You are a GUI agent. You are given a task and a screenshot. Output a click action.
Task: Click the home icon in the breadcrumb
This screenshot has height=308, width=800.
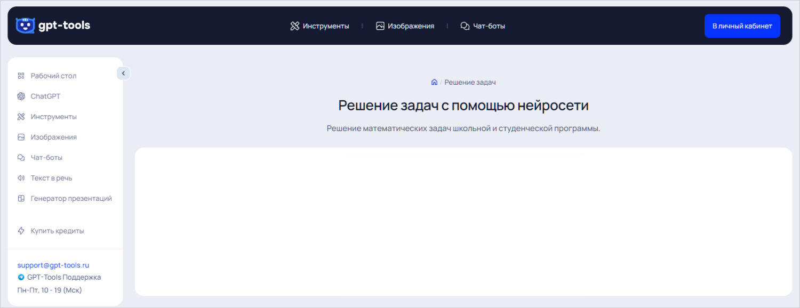pos(434,82)
